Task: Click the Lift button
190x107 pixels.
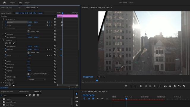Action: pyautogui.click(x=165, y=86)
